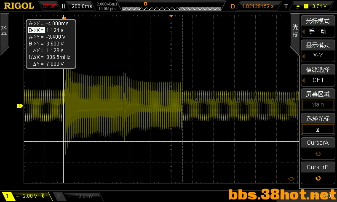Select the 200.0ms horizontal timebase readout
This screenshot has height=202, width=337.
82,6
